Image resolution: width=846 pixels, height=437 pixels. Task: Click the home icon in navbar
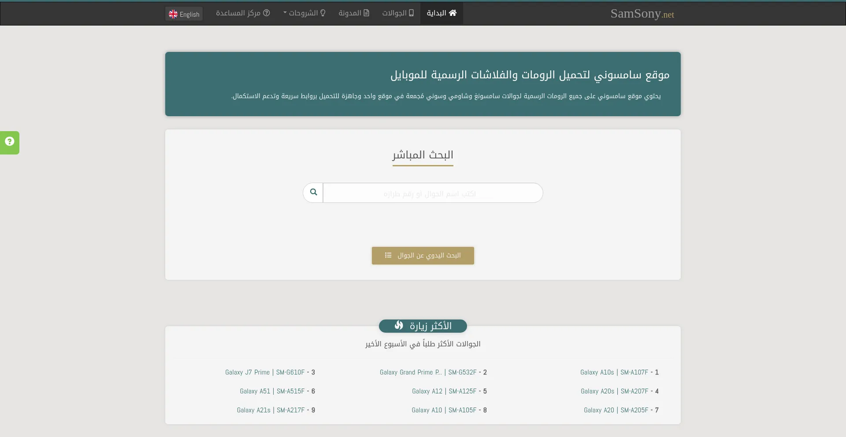pyautogui.click(x=453, y=13)
